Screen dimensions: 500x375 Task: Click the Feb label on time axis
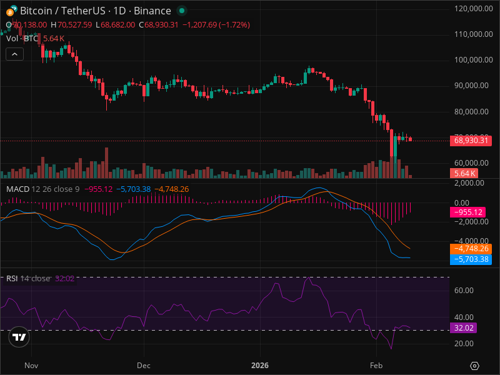[x=376, y=366]
